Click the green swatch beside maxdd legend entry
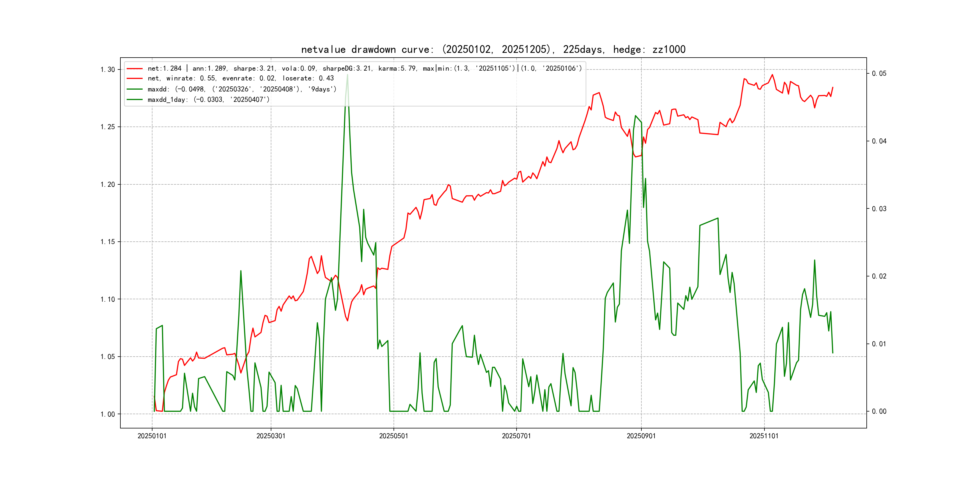This screenshot has width=963, height=481. [135, 89]
